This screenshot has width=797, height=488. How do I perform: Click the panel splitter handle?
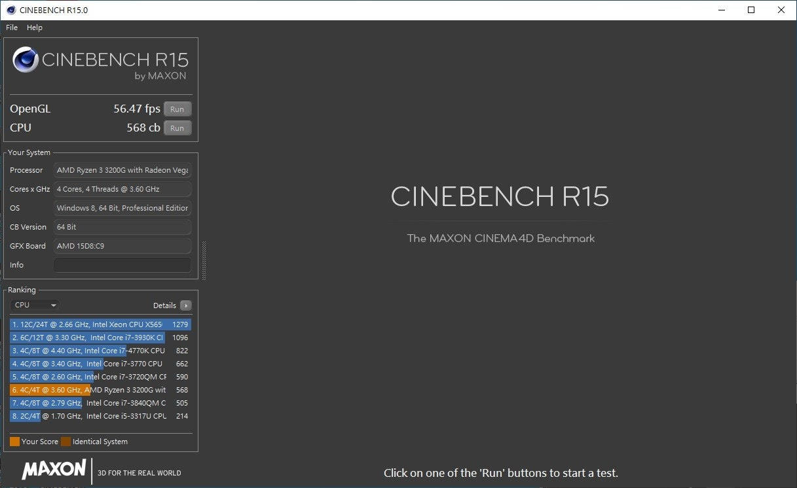tap(204, 260)
